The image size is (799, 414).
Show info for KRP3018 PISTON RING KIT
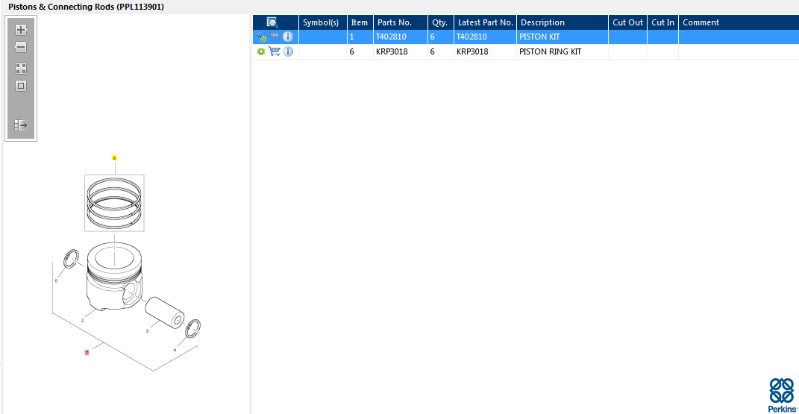coord(288,51)
